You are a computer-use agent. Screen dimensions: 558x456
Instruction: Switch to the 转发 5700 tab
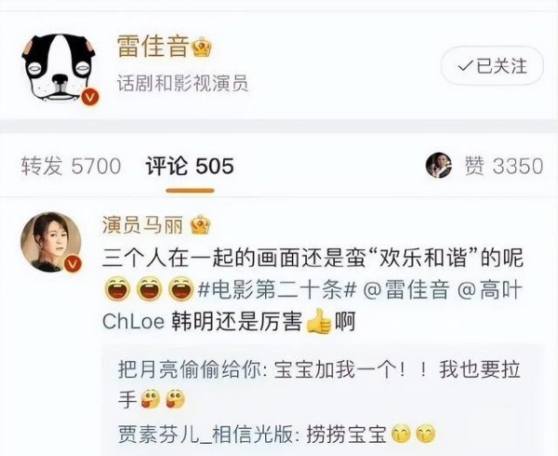(71, 167)
